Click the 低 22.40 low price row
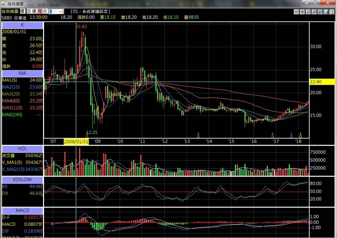This screenshot has width=337, height=238. 22,52
